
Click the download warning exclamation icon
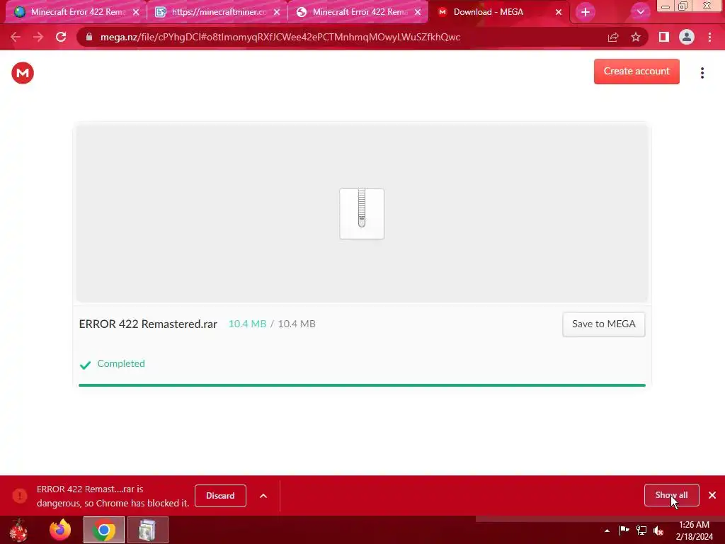tap(20, 496)
